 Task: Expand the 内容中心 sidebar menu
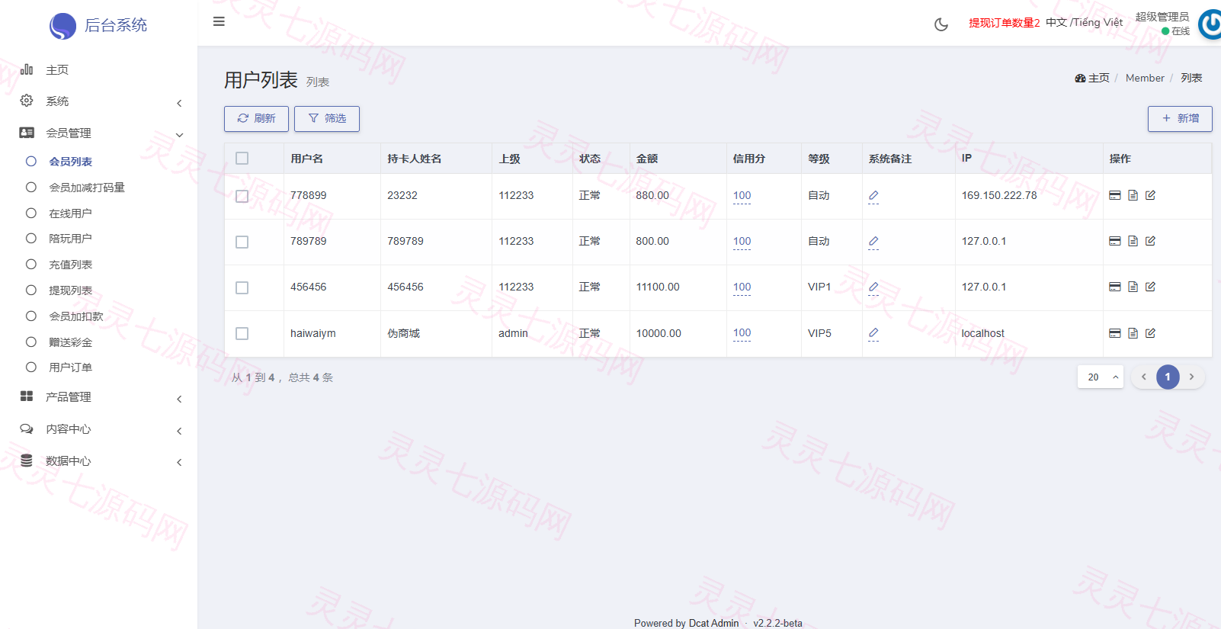pos(99,429)
